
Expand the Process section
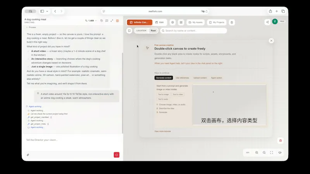[x=31, y=27]
